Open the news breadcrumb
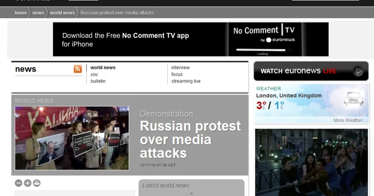 38,13
